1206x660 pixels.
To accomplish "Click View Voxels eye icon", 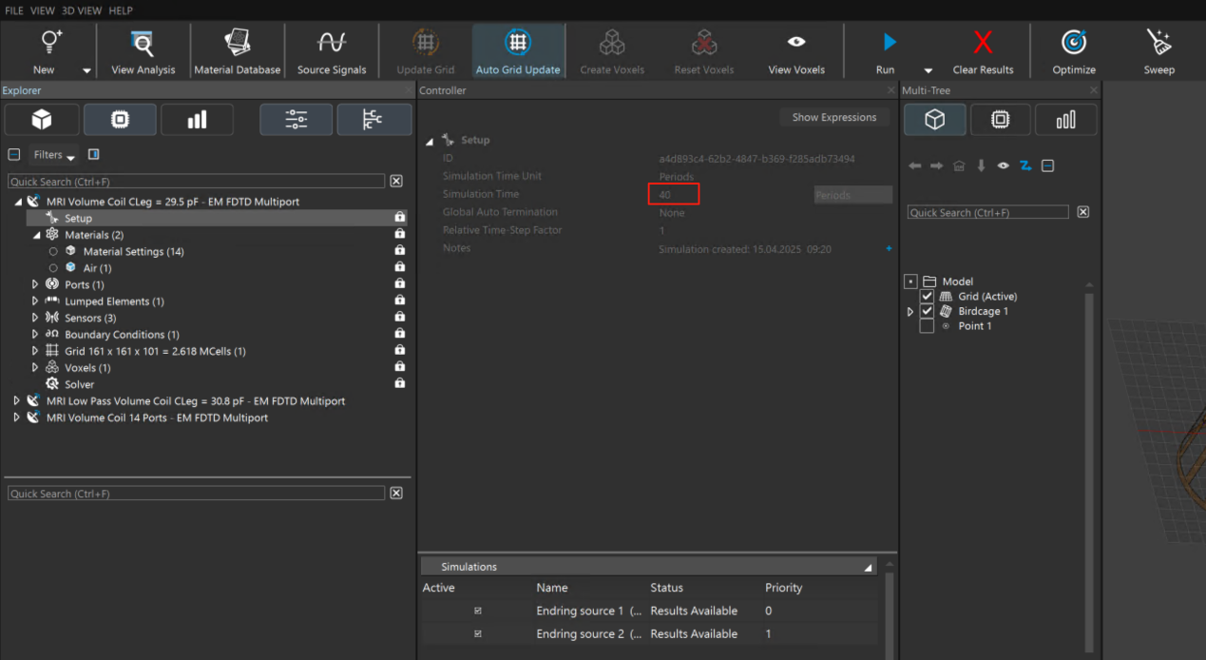I will point(796,43).
